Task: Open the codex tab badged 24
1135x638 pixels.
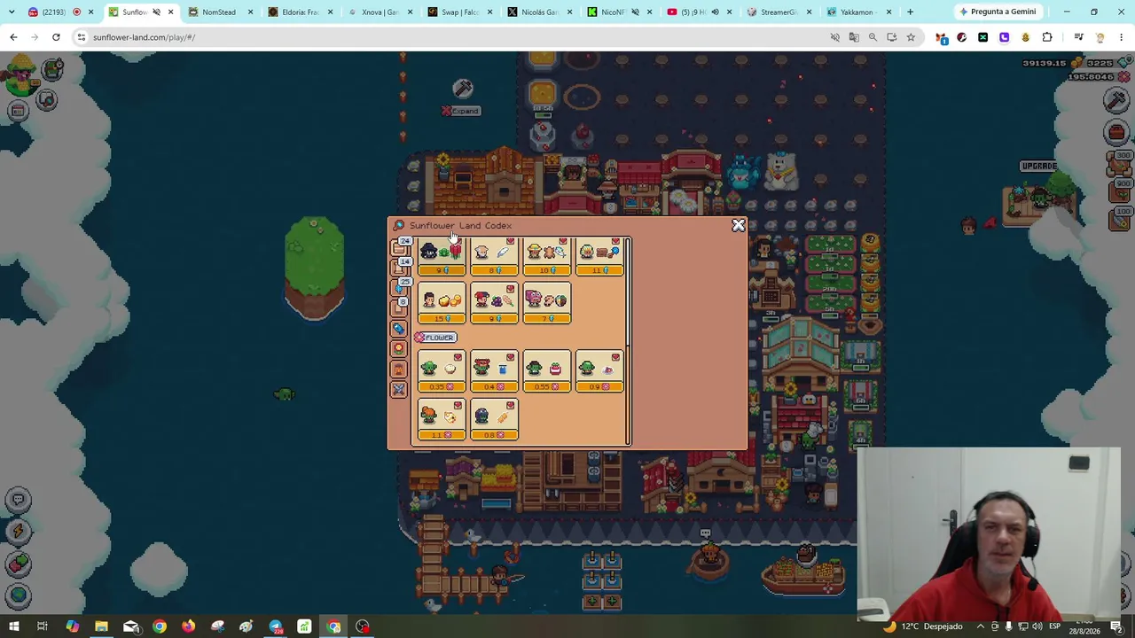Action: [401, 249]
